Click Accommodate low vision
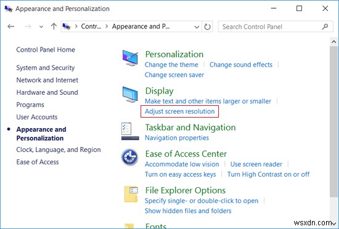Screen dimensions: 339x229 point(182,164)
